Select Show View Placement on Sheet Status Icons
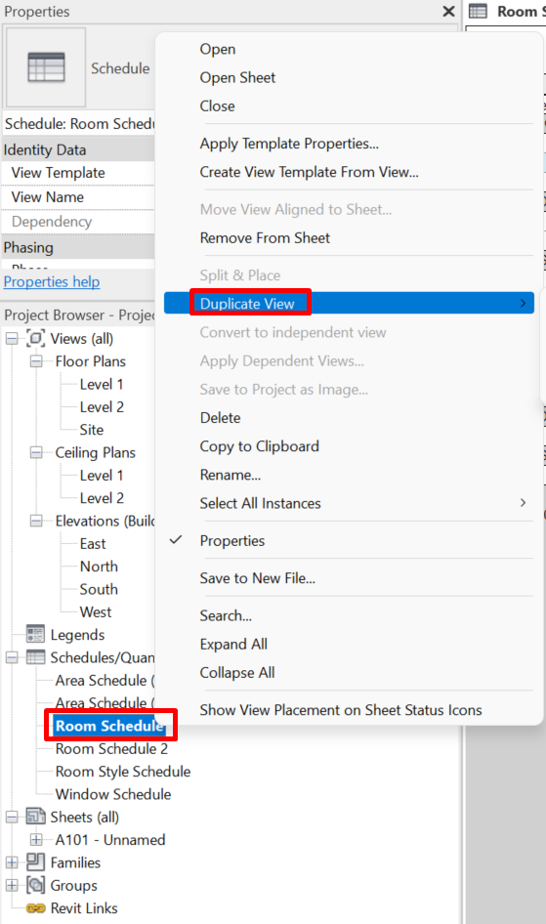This screenshot has height=924, width=546. [x=341, y=709]
